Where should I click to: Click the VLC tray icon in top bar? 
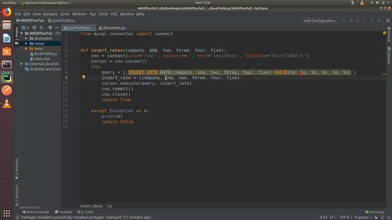point(362,2)
